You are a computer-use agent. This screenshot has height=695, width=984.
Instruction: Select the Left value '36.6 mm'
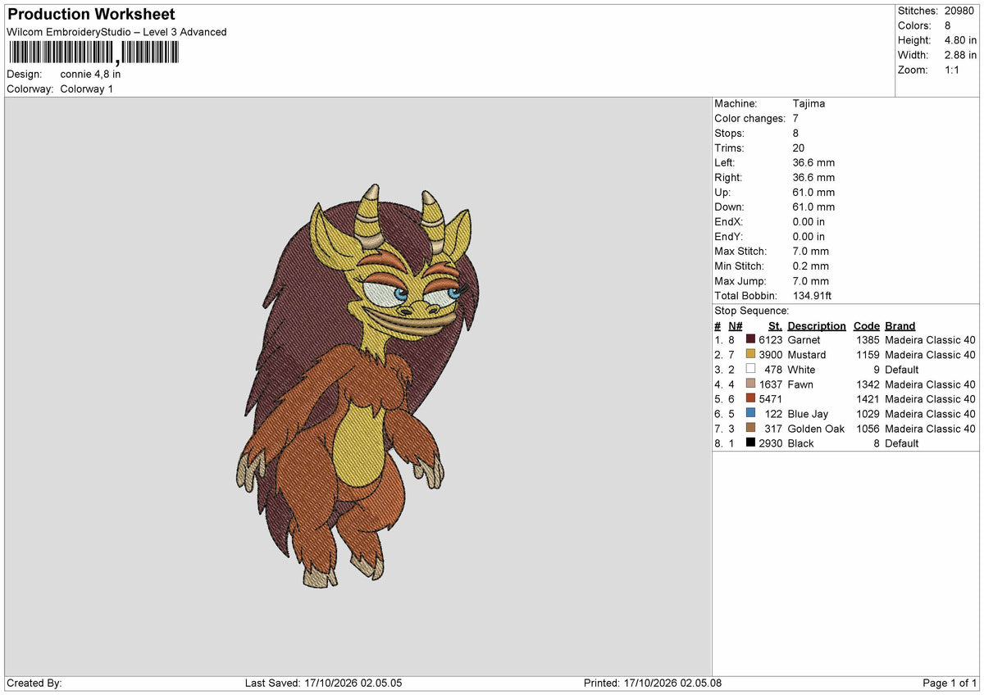[x=813, y=162]
